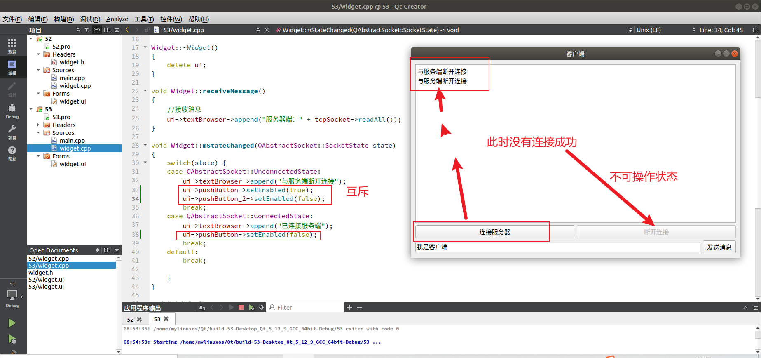Viewport: 761px width, 358px height.
Task: Open the 控件(W) menu
Action: pyautogui.click(x=171, y=19)
